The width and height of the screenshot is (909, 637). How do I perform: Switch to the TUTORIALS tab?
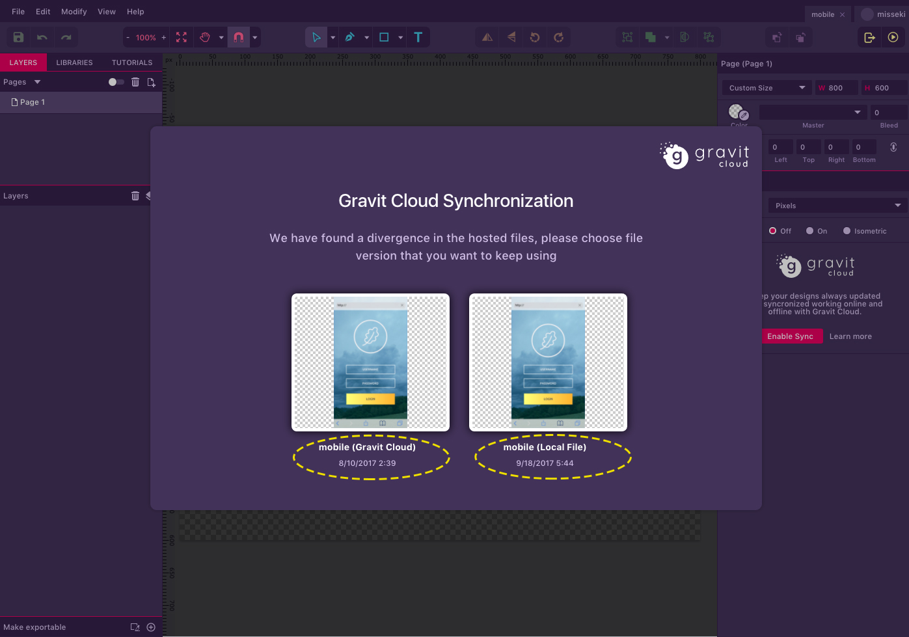[x=132, y=62]
